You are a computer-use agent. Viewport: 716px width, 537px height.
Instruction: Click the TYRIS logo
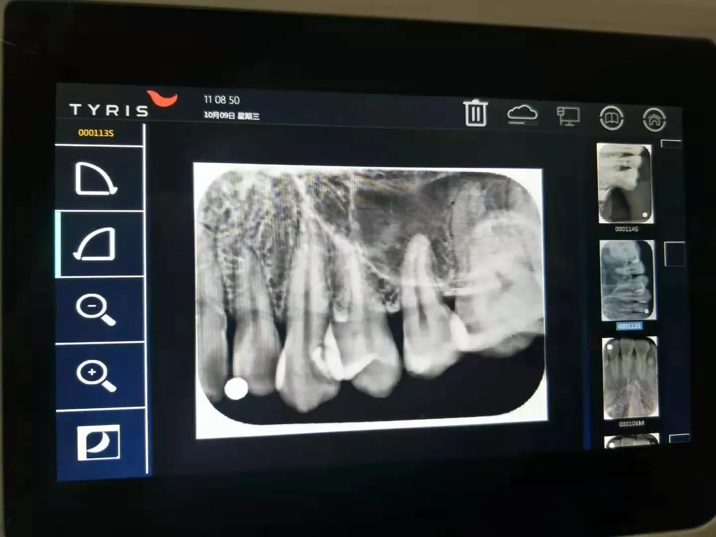coord(123,104)
